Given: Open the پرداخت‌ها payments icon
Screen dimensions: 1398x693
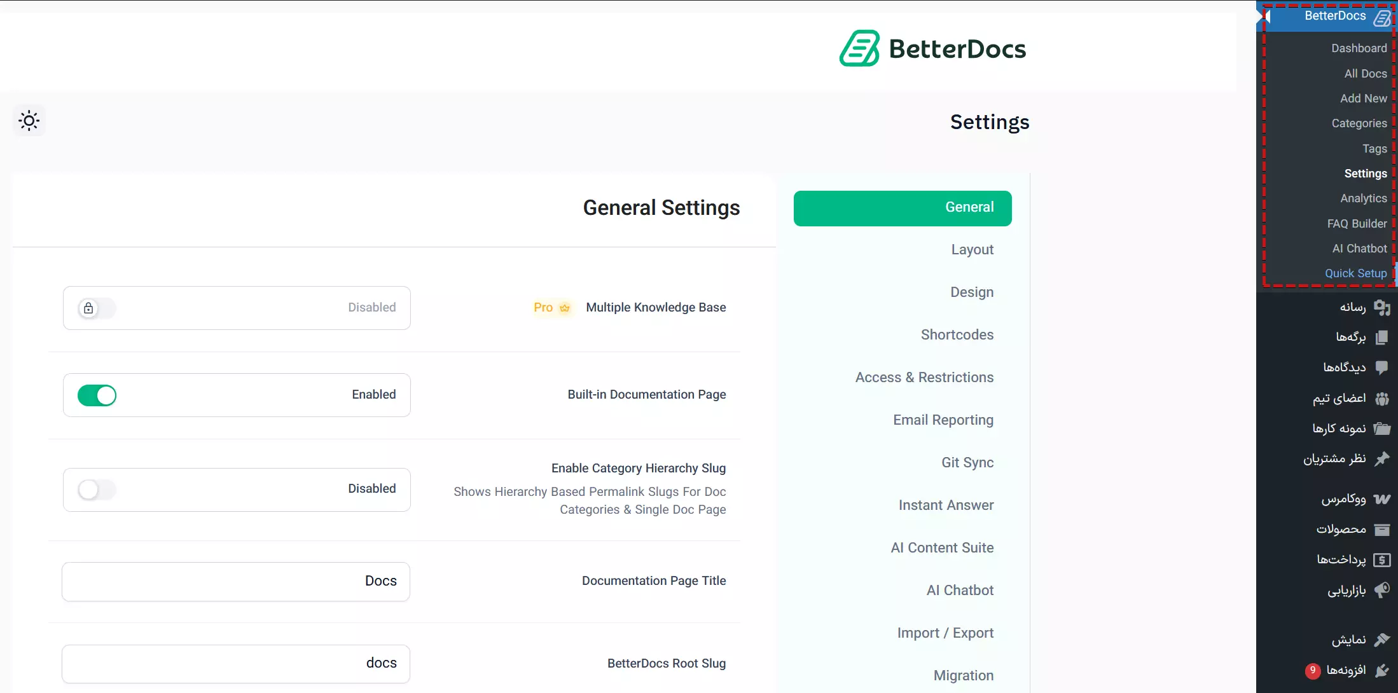Looking at the screenshot, I should tap(1381, 560).
